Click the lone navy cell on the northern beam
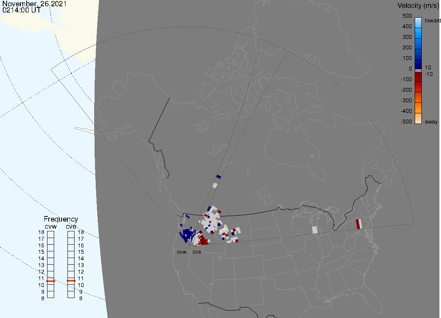 218,177
